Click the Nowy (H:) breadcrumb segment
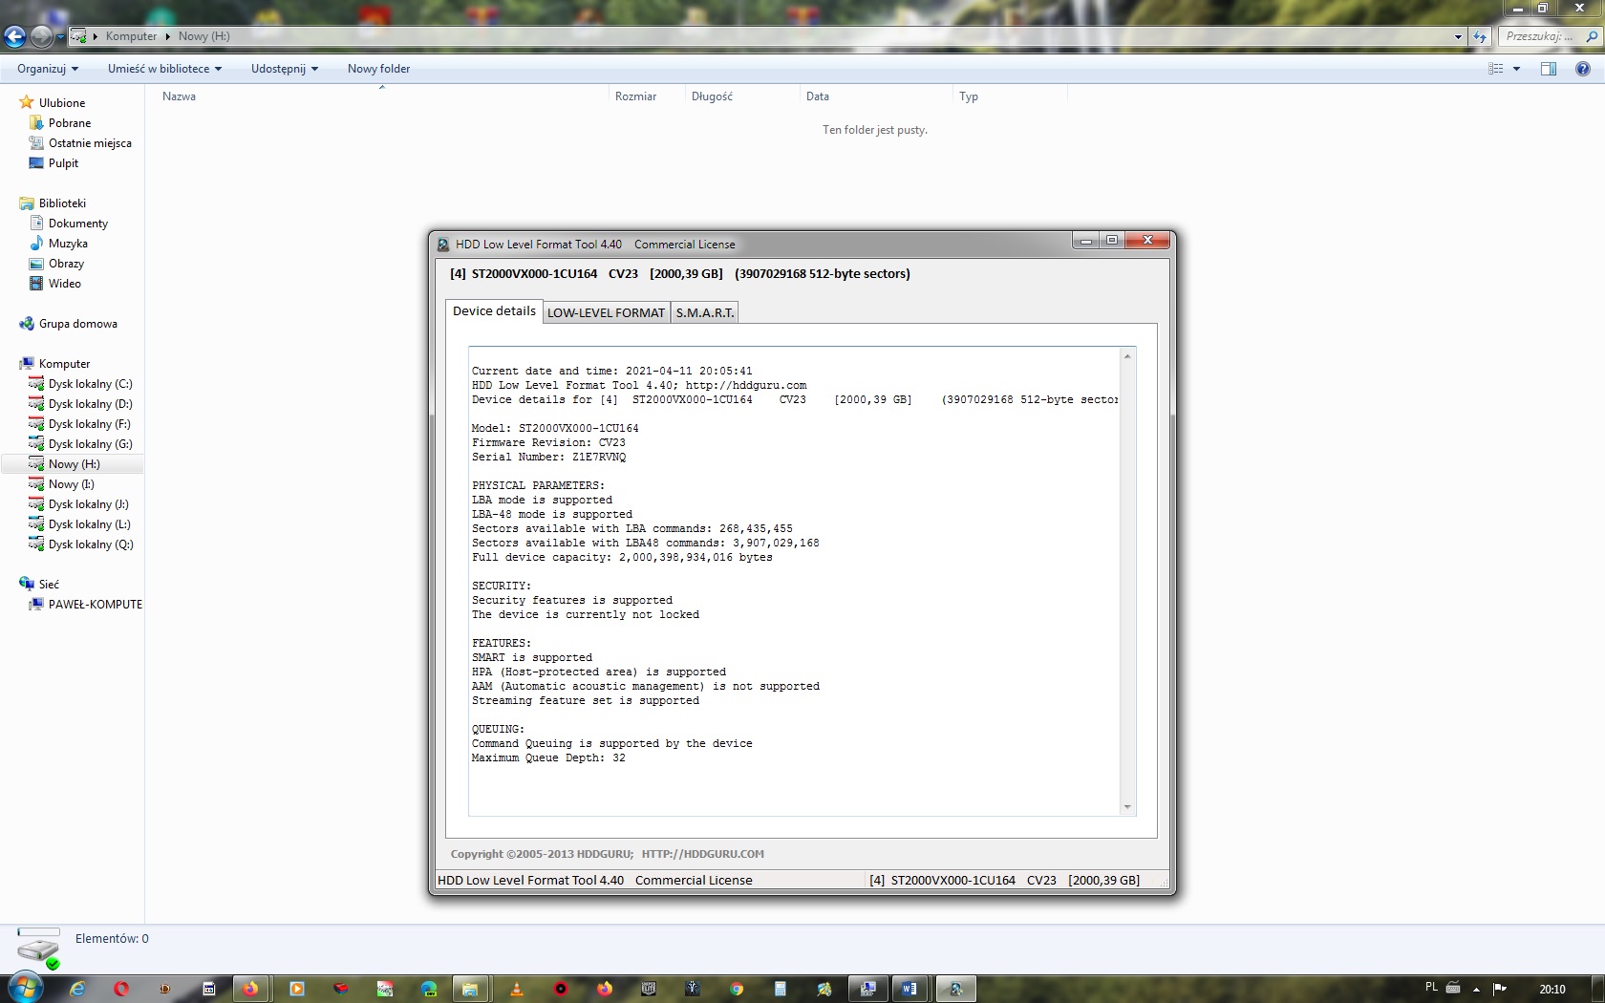This screenshot has width=1605, height=1003. click(203, 36)
